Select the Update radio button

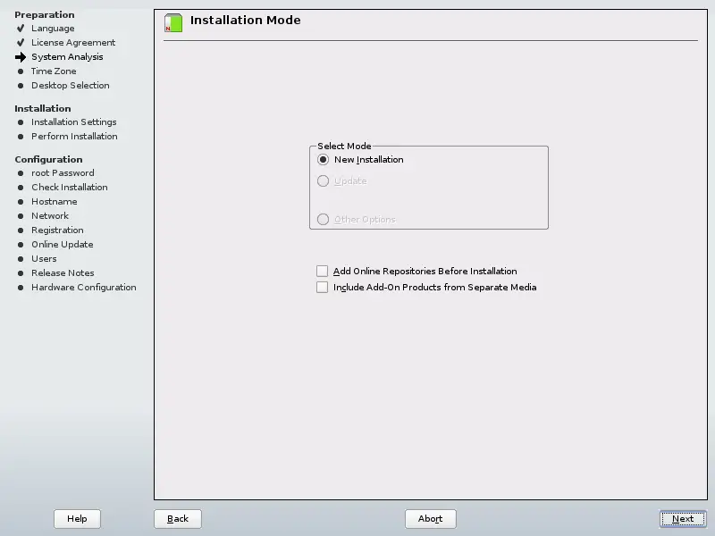(x=323, y=181)
